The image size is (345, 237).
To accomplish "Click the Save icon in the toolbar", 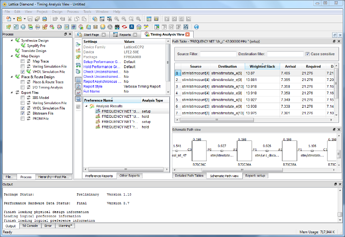I will pyautogui.click(x=30, y=19).
